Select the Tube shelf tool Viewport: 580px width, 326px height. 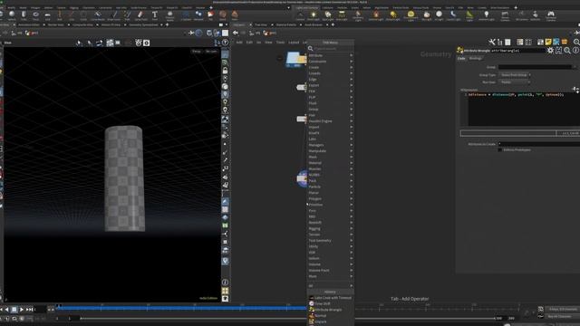[24, 15]
